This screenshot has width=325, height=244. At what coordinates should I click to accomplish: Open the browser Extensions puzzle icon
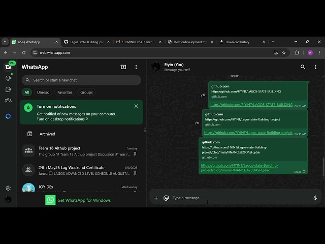point(297,53)
